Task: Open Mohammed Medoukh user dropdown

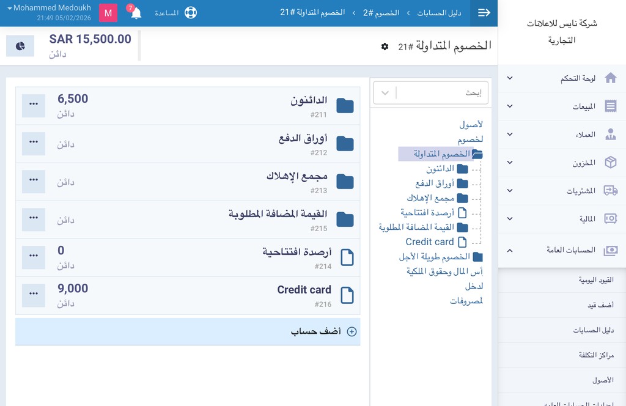Action: coord(49,8)
